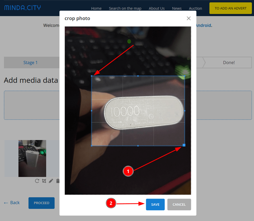Image resolution: width=254 pixels, height=221 pixels.
Task: Click the top-left crop handle
Action: coord(92,76)
